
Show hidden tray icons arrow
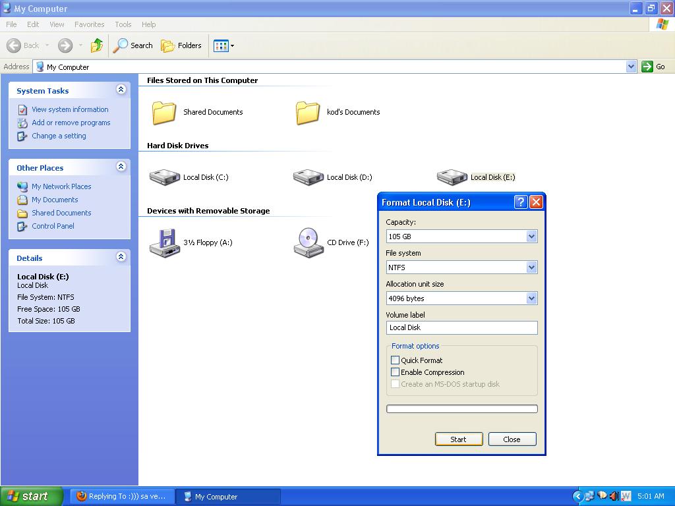[577, 496]
